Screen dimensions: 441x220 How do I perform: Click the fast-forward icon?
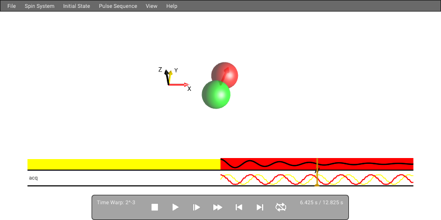tap(217, 207)
